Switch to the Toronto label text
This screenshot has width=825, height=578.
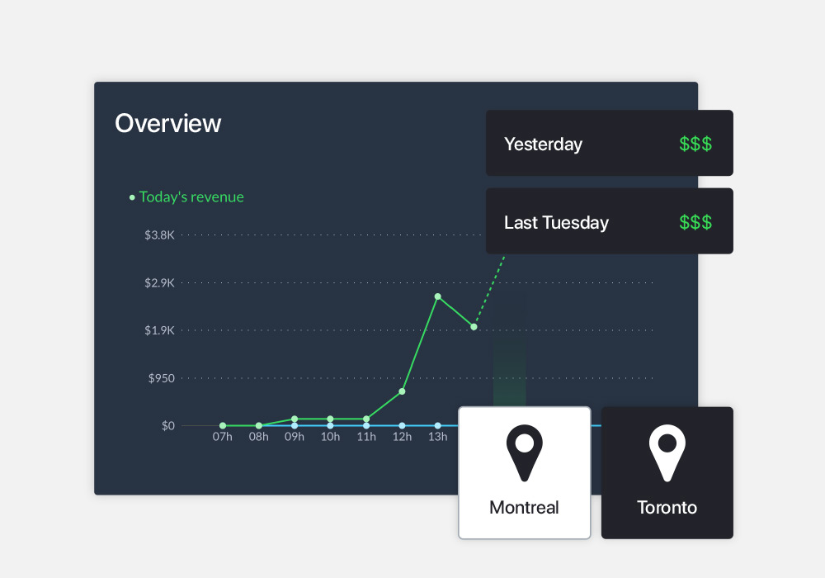point(667,507)
